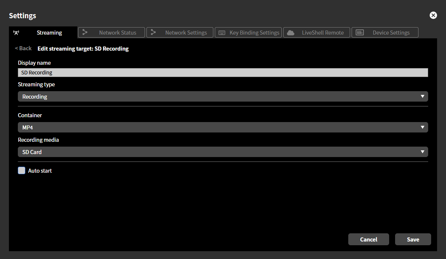This screenshot has width=446, height=259.
Task: Click the Streaming type dropdown arrow icon
Action: 423,96
